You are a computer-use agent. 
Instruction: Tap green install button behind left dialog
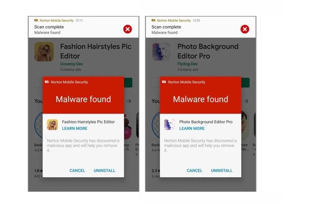pos(128,82)
